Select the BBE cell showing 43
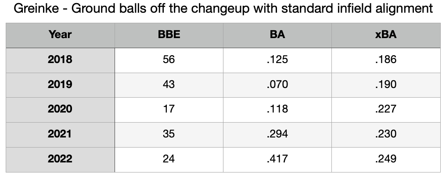This screenshot has width=446, height=176. pos(169,84)
